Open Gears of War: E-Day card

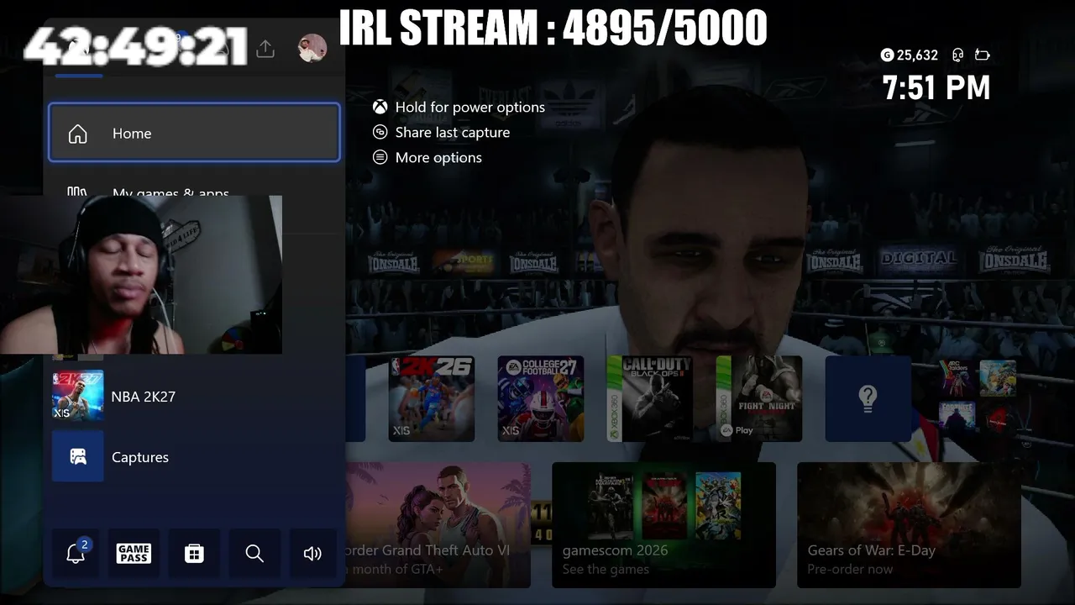(909, 524)
